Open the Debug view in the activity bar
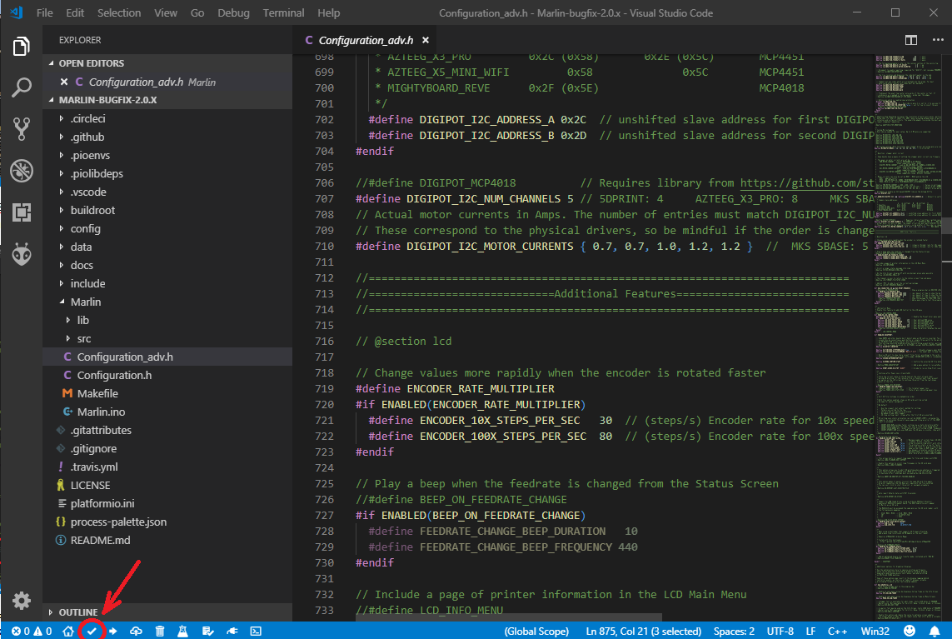 [22, 171]
